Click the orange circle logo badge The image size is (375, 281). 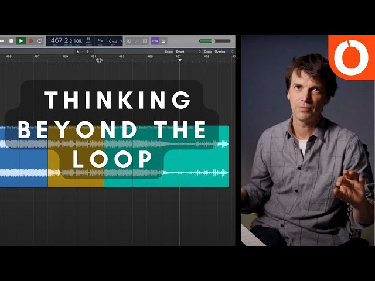tap(352, 57)
